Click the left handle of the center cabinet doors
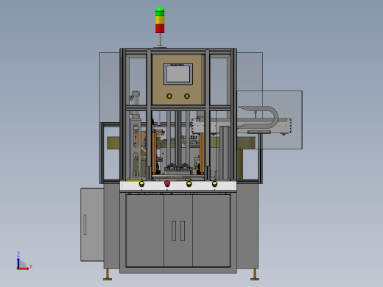The width and height of the screenshot is (383, 287). (174, 230)
